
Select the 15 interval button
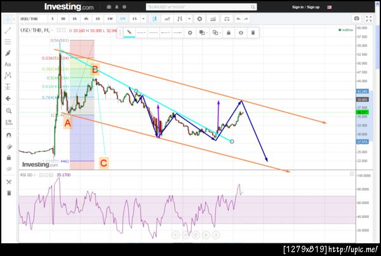click(x=135, y=19)
